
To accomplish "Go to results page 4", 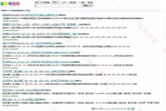I will 108,109.
